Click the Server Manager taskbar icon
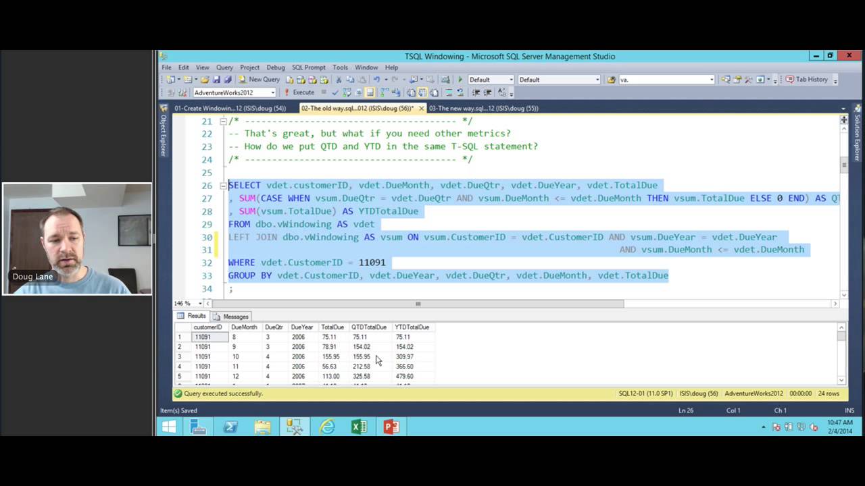The width and height of the screenshot is (865, 486). click(x=198, y=427)
